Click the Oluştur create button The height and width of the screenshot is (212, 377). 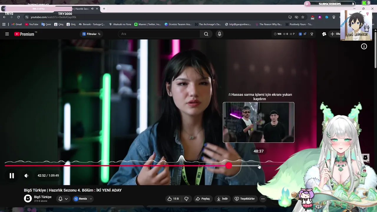[335, 34]
